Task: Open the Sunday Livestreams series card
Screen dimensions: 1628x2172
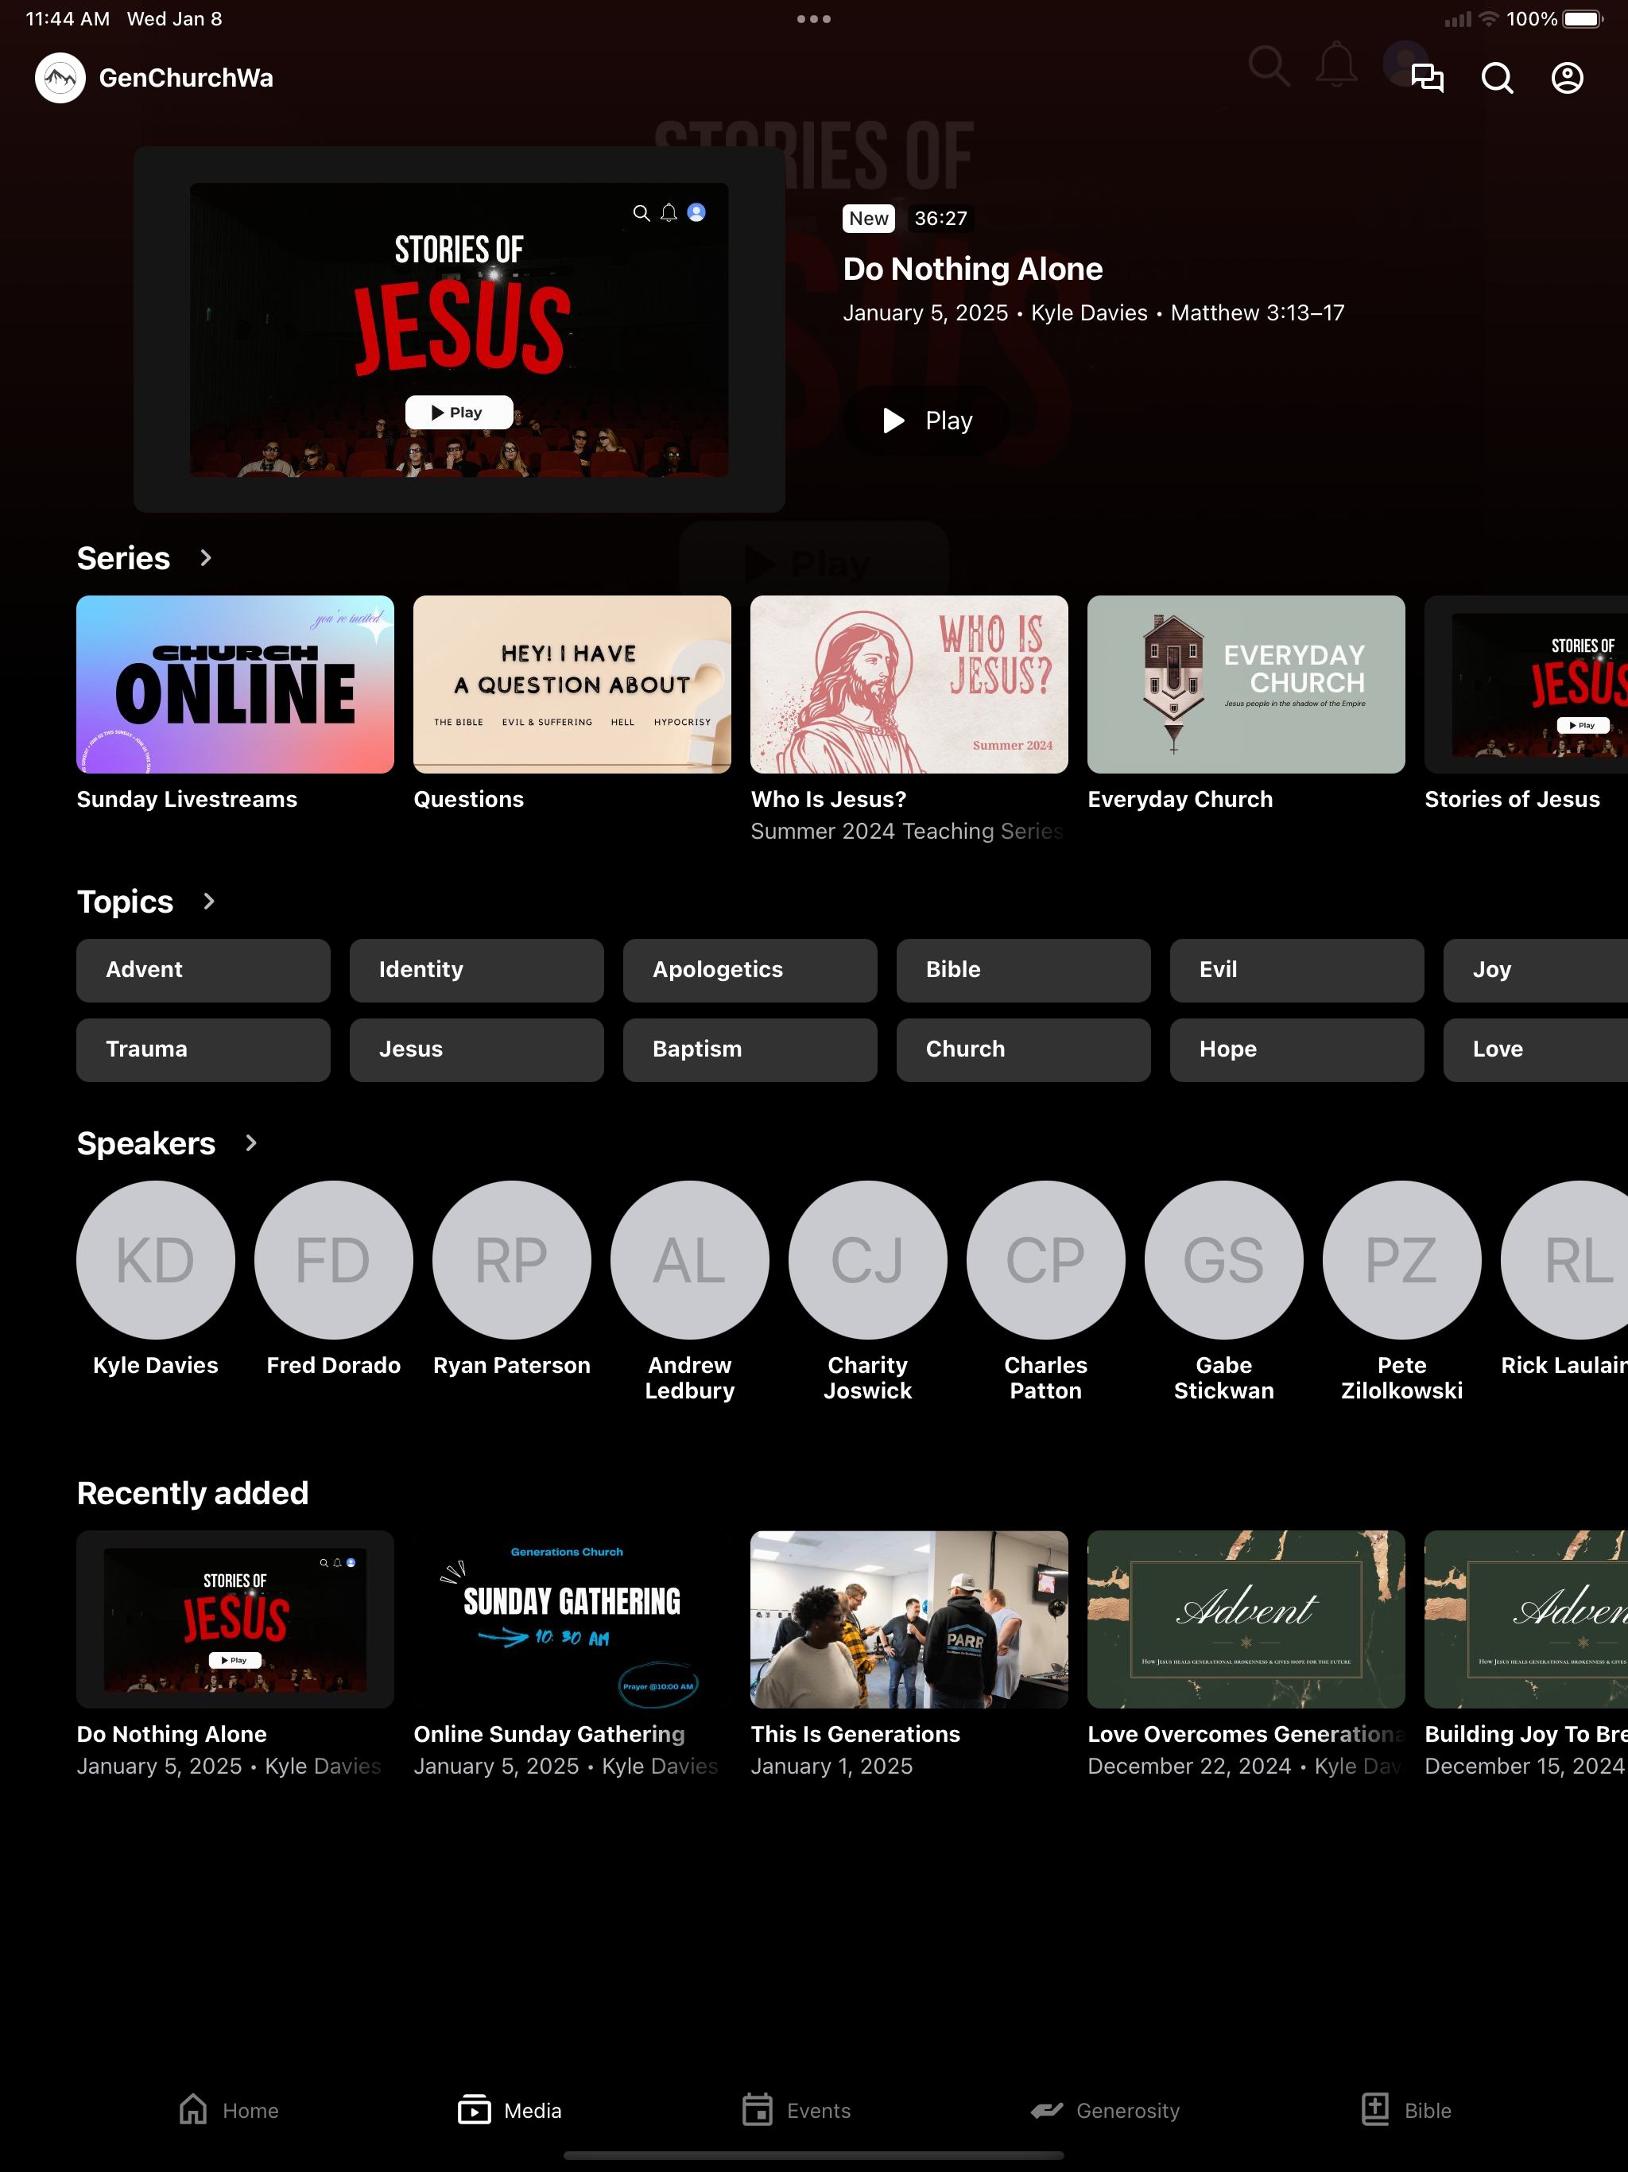Action: click(235, 685)
